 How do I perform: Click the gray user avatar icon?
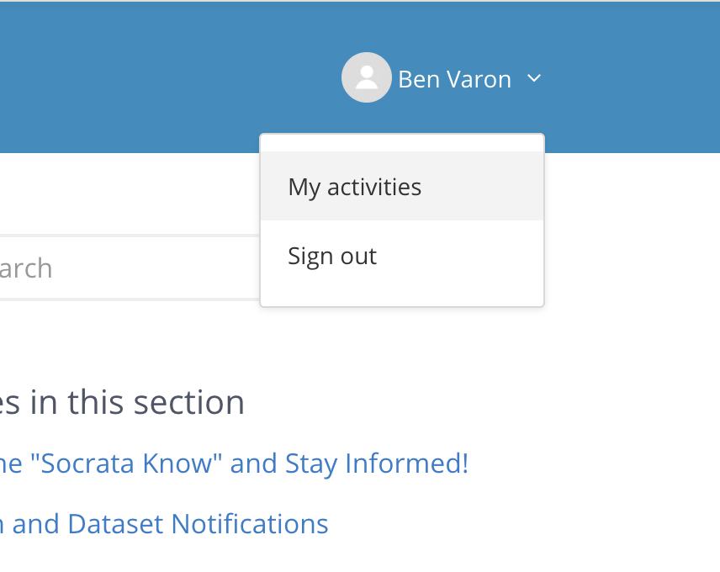[x=367, y=77]
